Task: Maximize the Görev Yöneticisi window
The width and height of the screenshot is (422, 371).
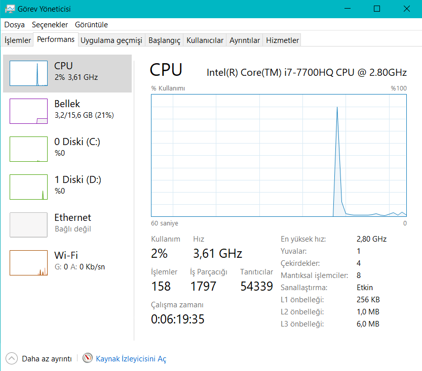Action: (x=377, y=9)
